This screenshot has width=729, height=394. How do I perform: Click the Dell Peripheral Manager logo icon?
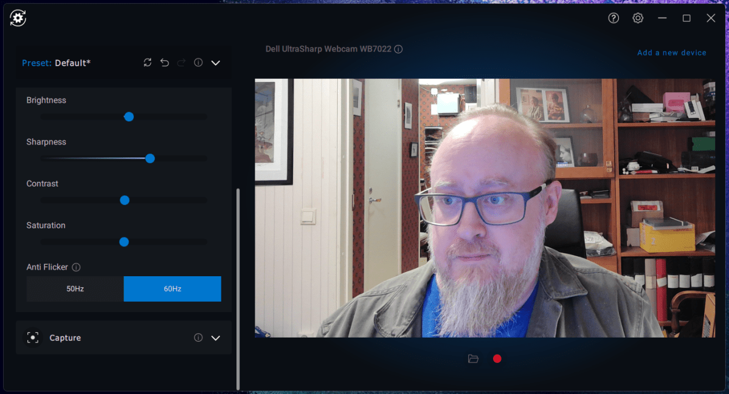pos(18,18)
